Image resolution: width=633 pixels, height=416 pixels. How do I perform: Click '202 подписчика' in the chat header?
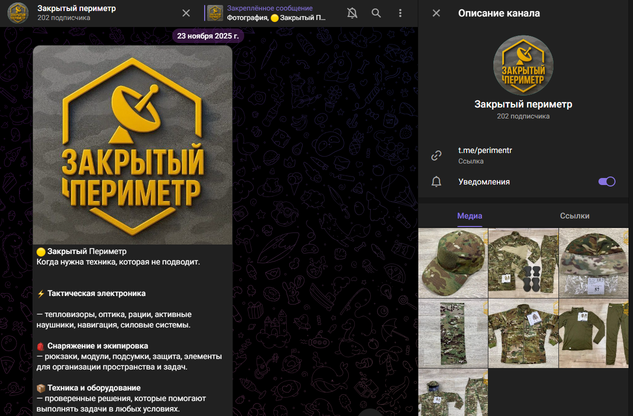(x=64, y=18)
